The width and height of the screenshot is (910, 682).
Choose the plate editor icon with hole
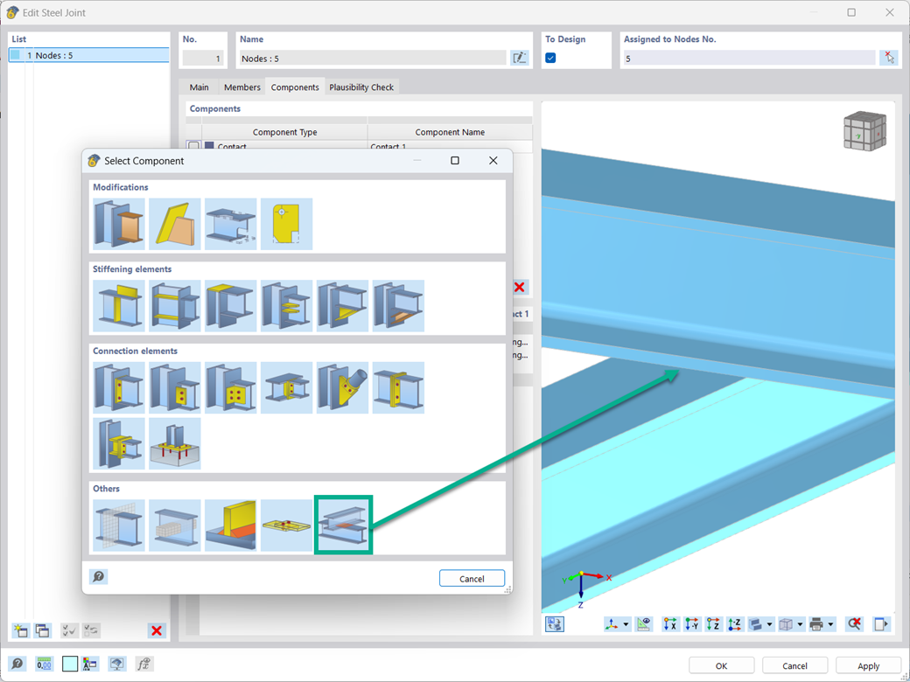coord(287,225)
